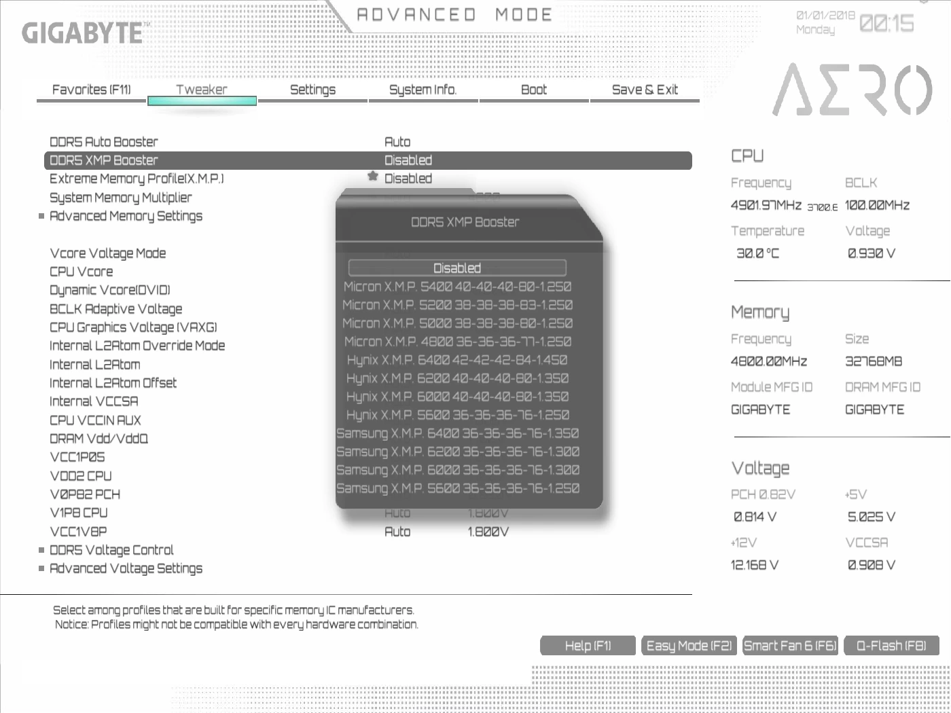Expand DDR5 Voltage Control submenu
951x713 pixels.
111,550
